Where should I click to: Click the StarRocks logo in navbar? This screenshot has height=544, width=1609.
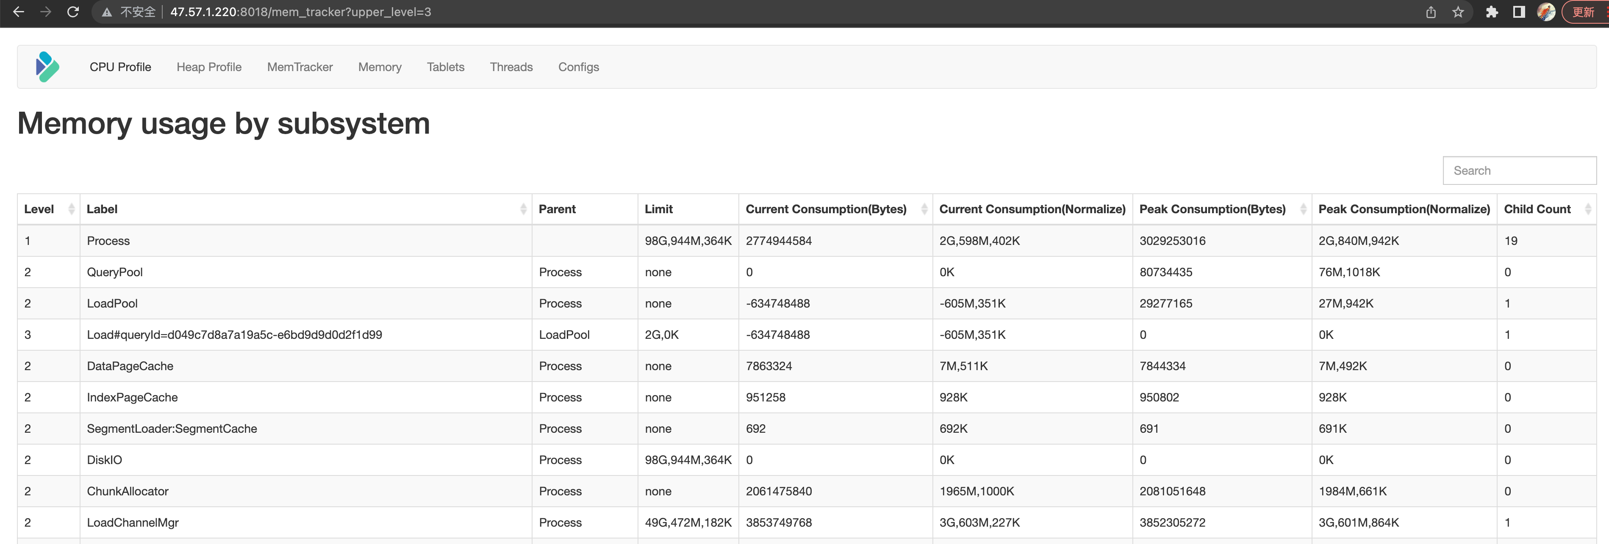(47, 67)
